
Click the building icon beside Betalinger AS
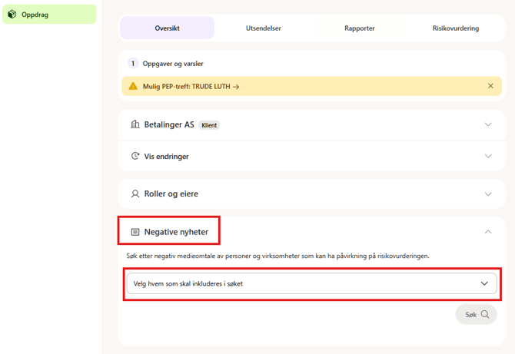135,124
